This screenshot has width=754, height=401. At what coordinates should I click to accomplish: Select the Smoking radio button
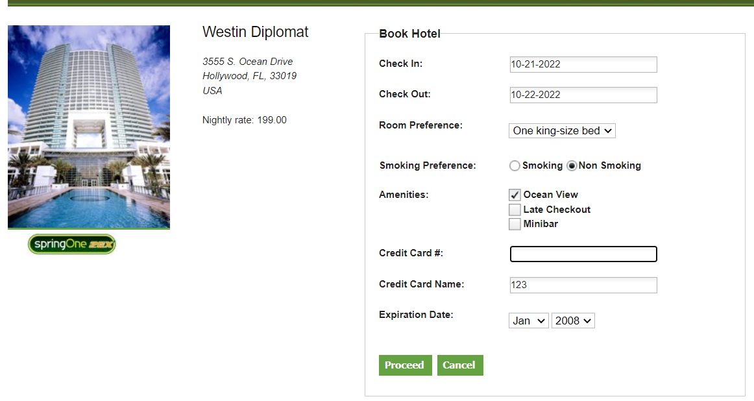click(x=515, y=165)
